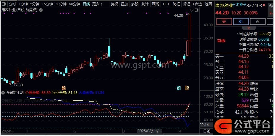Click the 44.20 high price chart label
Screen dimensions: 275x136
pyautogui.click(x=178, y=16)
